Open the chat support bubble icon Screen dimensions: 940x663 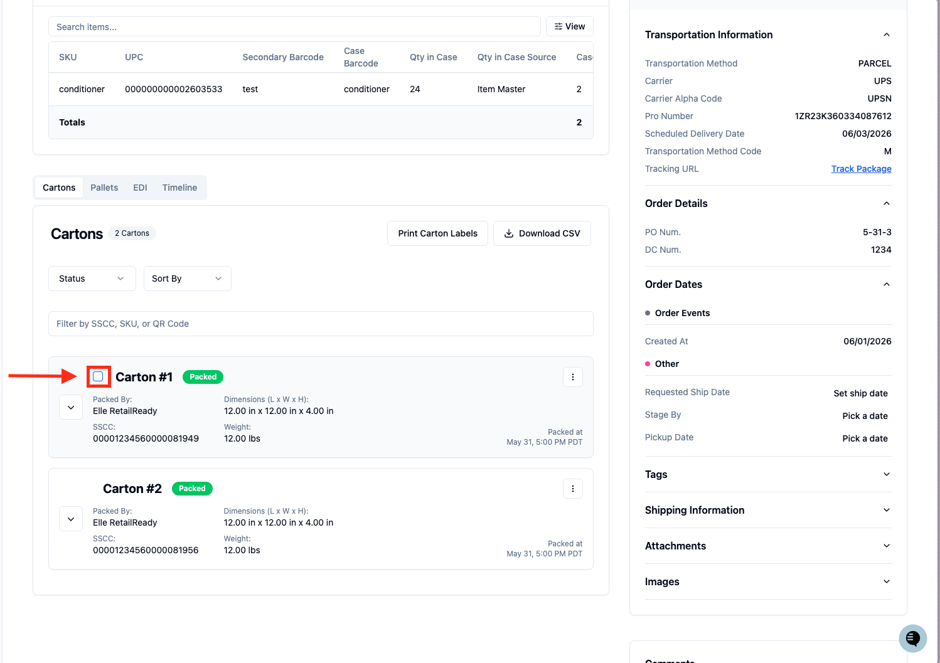(x=912, y=639)
